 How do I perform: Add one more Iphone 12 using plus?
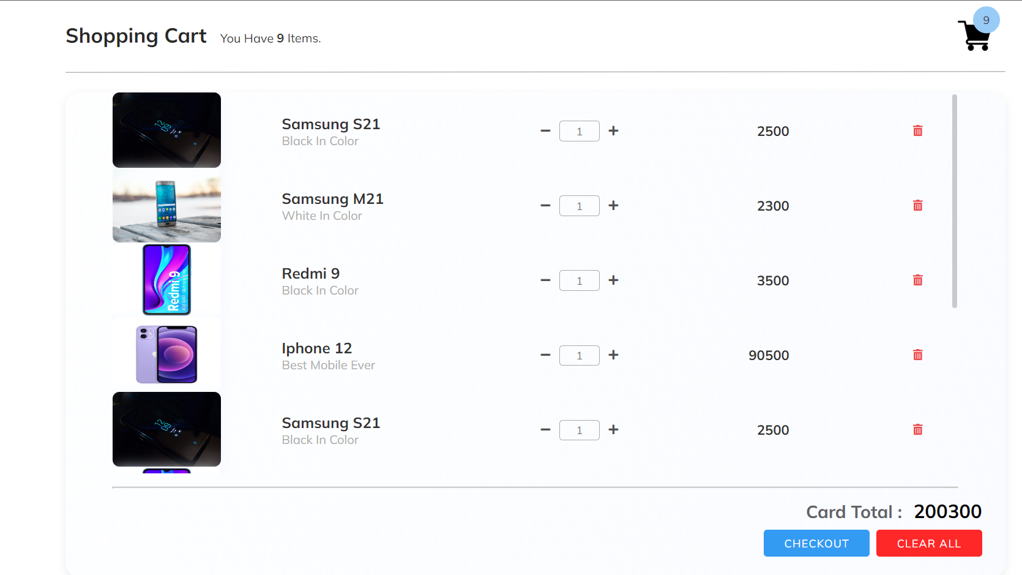[613, 355]
